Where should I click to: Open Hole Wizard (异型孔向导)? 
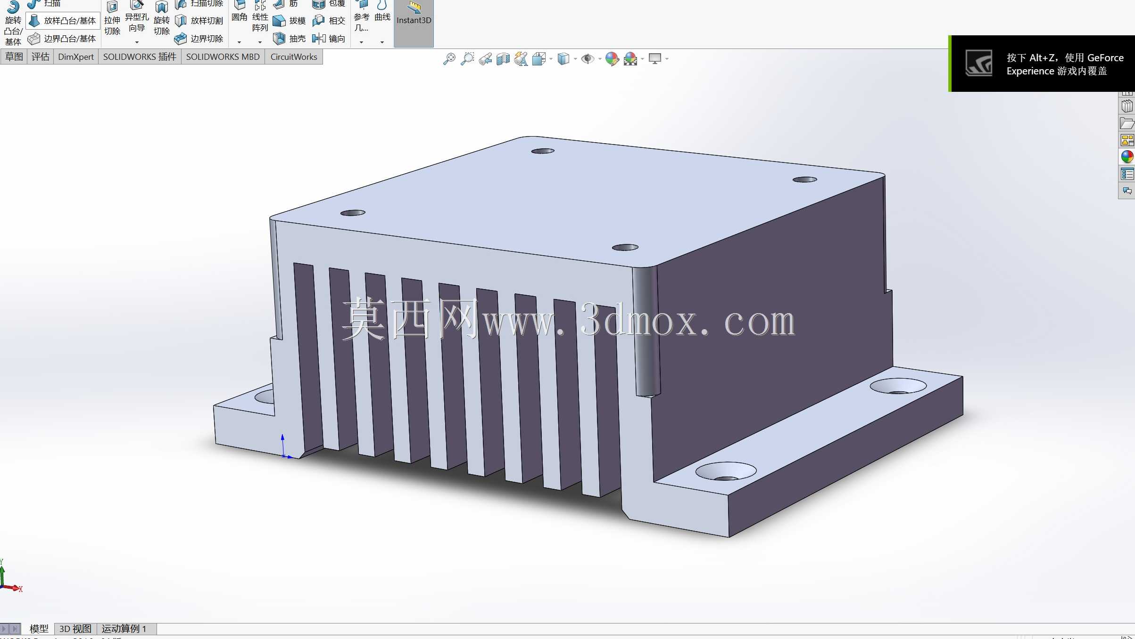pyautogui.click(x=137, y=17)
